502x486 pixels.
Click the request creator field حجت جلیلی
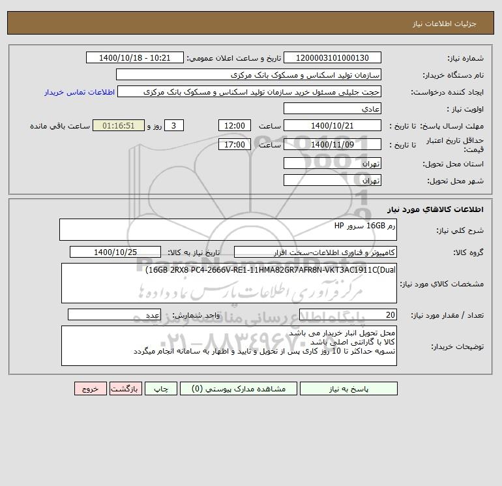click(250, 91)
